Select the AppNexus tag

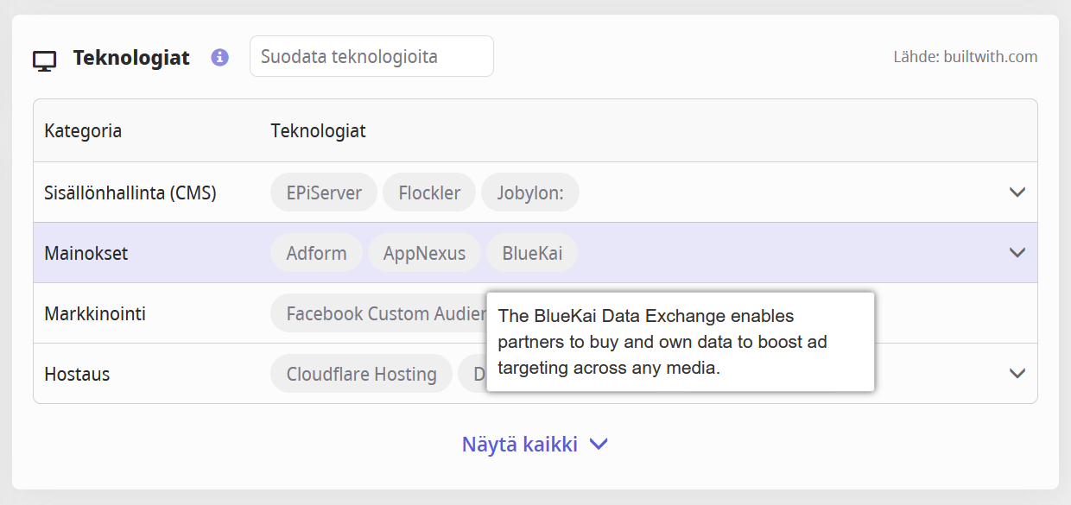point(424,253)
